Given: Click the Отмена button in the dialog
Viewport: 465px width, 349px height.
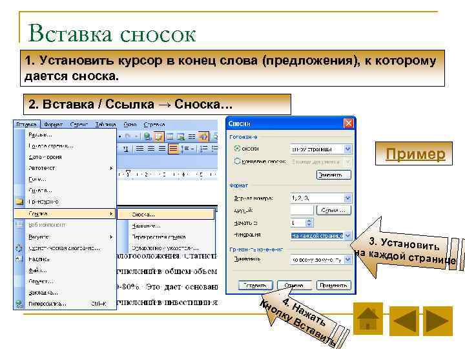Looking at the screenshot, I should (294, 286).
